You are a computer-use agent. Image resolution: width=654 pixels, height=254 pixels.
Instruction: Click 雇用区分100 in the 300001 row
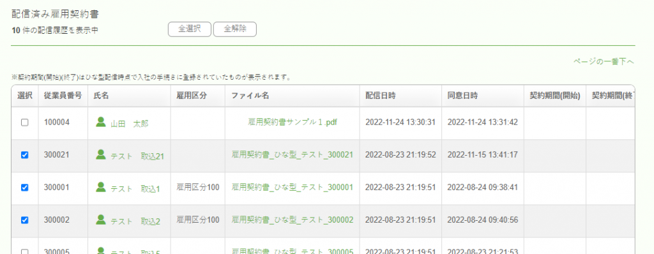click(198, 187)
